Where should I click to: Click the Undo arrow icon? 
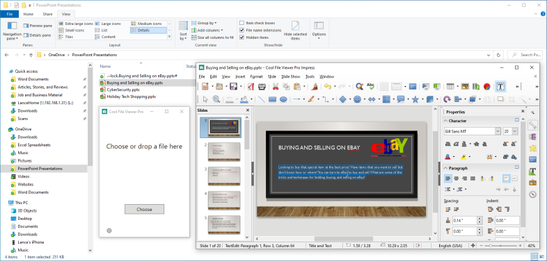coord(327,86)
